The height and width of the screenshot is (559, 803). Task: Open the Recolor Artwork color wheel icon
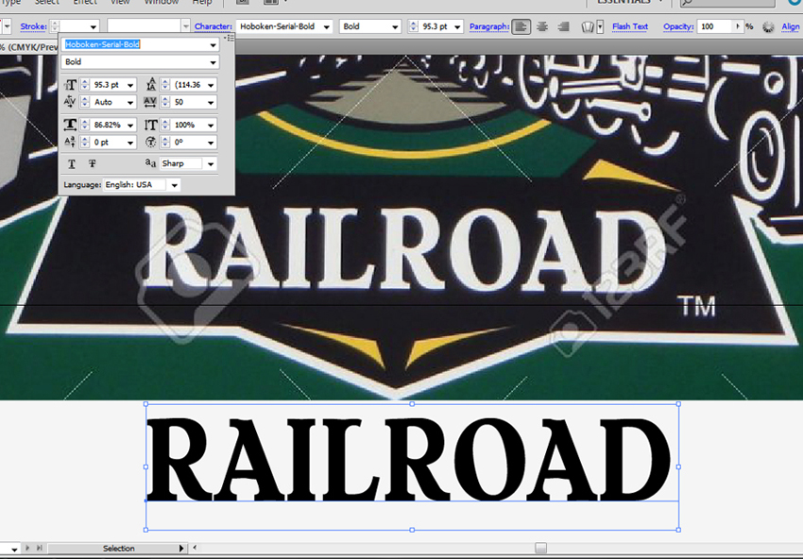pos(768,26)
